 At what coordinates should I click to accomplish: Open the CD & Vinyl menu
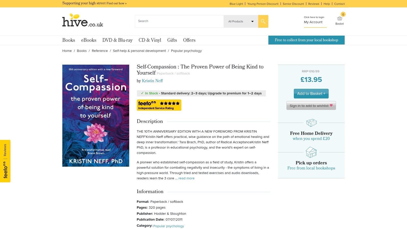(x=150, y=40)
